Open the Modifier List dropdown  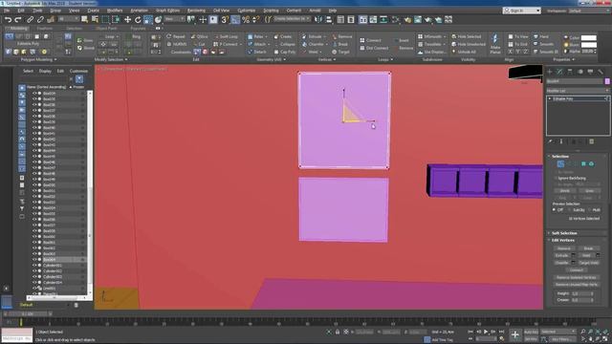click(578, 91)
